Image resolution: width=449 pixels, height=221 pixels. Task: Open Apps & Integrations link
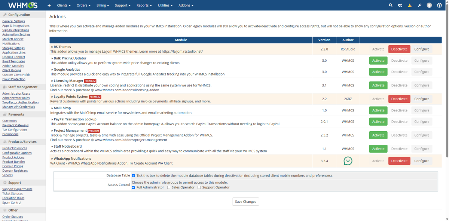[x=16, y=26]
